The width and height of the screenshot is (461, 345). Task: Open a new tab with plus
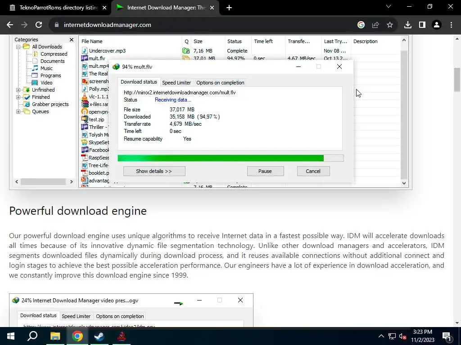(229, 8)
